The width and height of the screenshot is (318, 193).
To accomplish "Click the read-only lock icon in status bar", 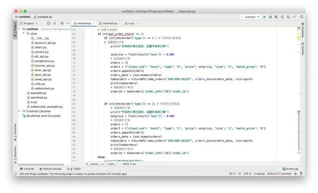I will pyautogui.click(x=296, y=174).
